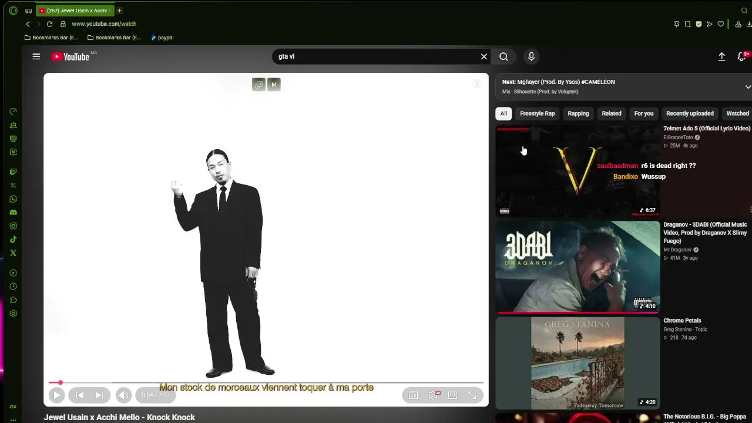Open browser settings gear in sidebar
This screenshot has width=752, height=423.
tap(13, 314)
